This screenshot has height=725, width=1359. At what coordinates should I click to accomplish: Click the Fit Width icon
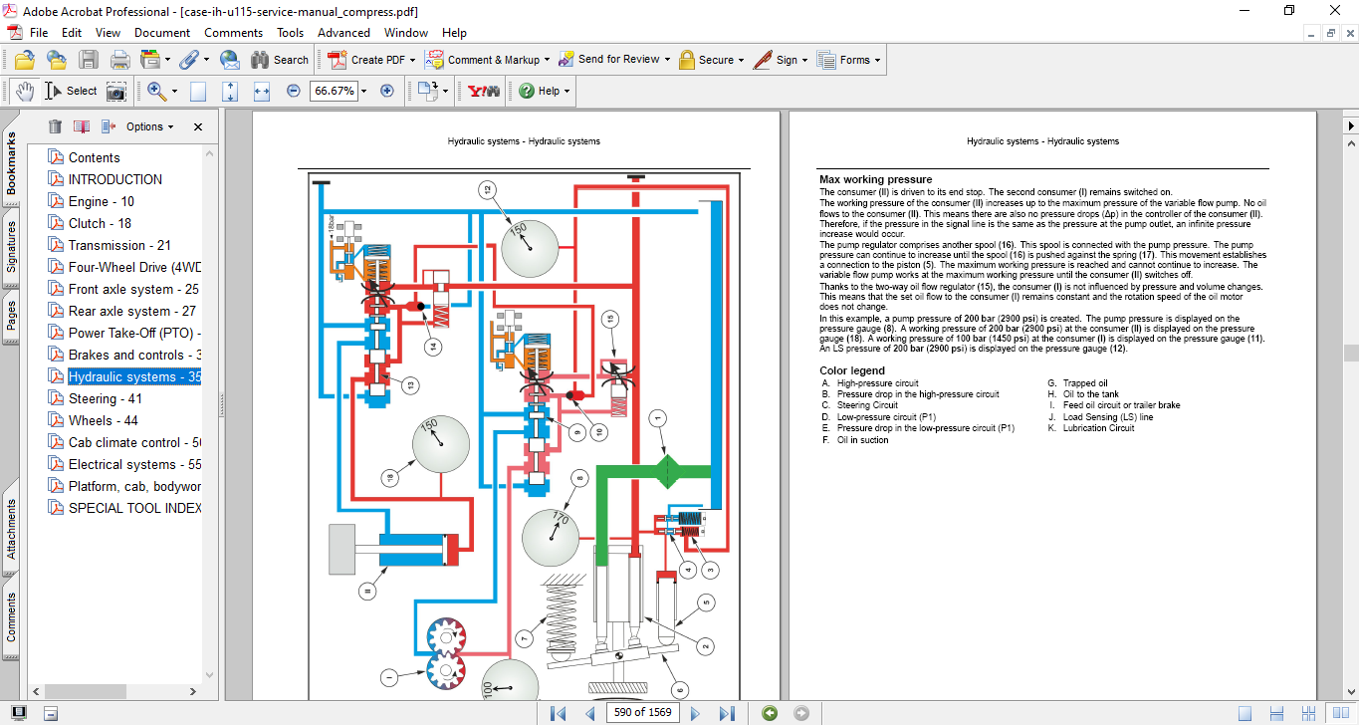[x=262, y=91]
